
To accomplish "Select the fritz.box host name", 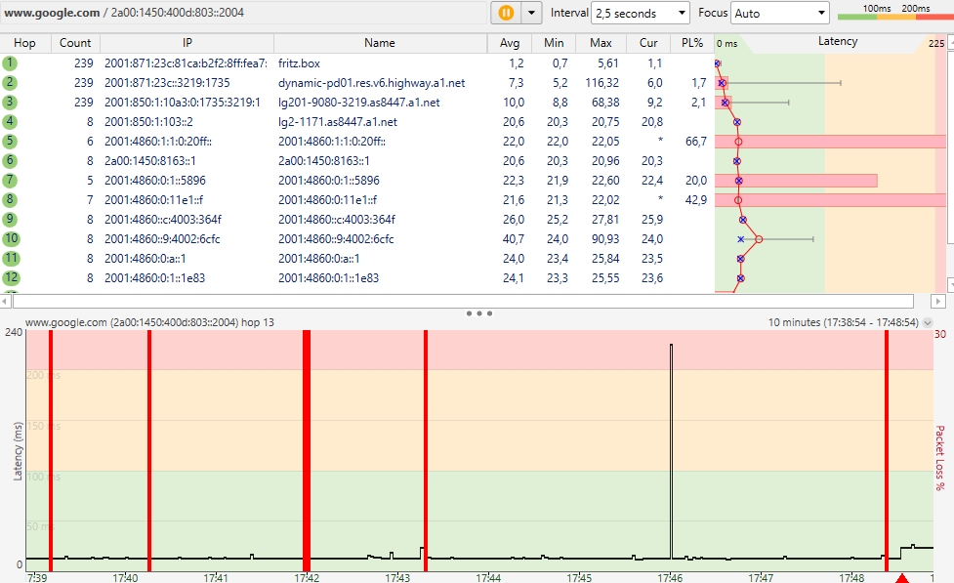I will pyautogui.click(x=299, y=62).
